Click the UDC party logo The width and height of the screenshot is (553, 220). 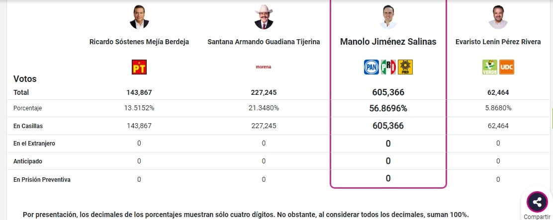tap(507, 67)
